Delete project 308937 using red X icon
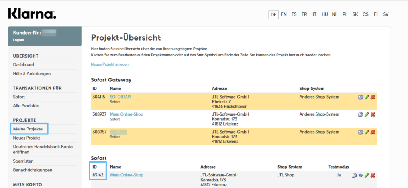 [x=373, y=114]
